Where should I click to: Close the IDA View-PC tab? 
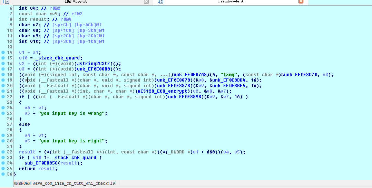point(146,2)
